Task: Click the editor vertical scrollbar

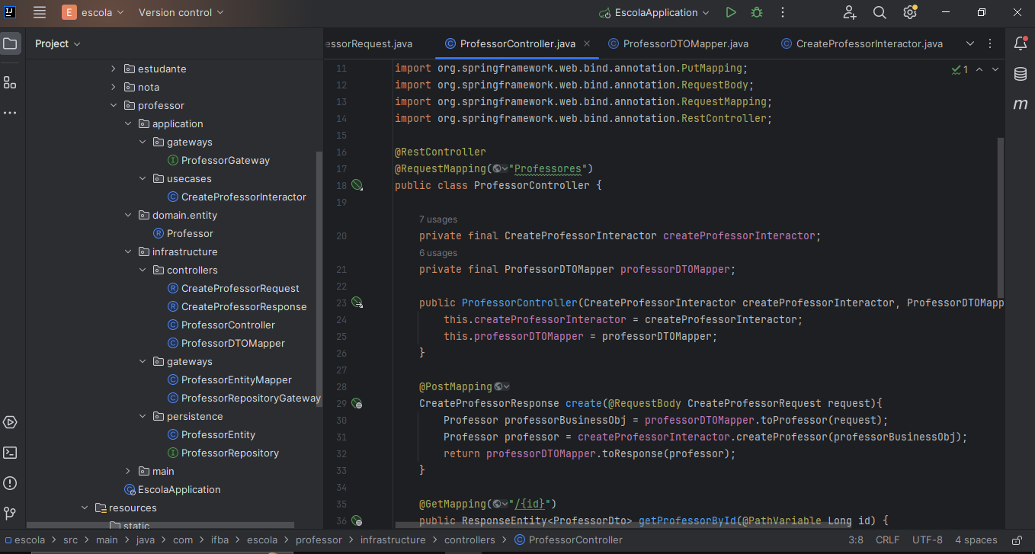Action: tap(1001, 217)
